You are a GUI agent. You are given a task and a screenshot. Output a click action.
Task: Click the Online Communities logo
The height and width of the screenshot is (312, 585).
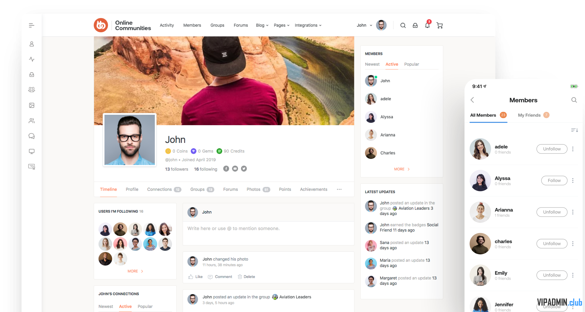click(123, 25)
